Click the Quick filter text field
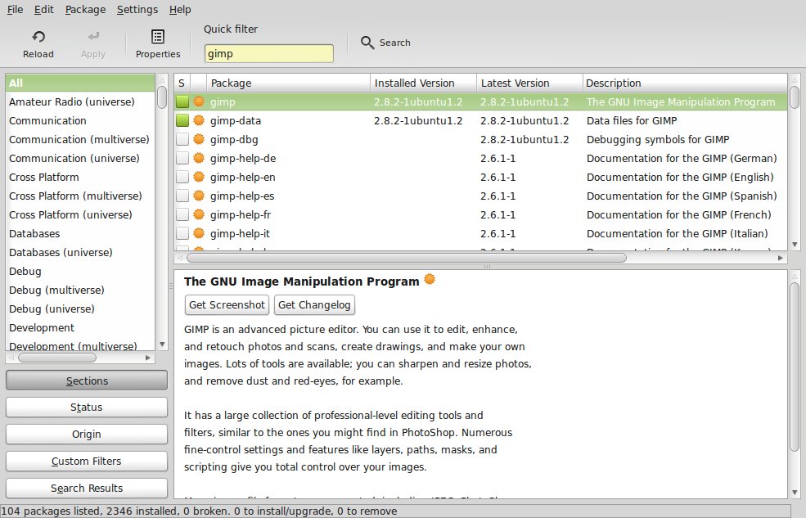This screenshot has width=806, height=518. (x=268, y=53)
